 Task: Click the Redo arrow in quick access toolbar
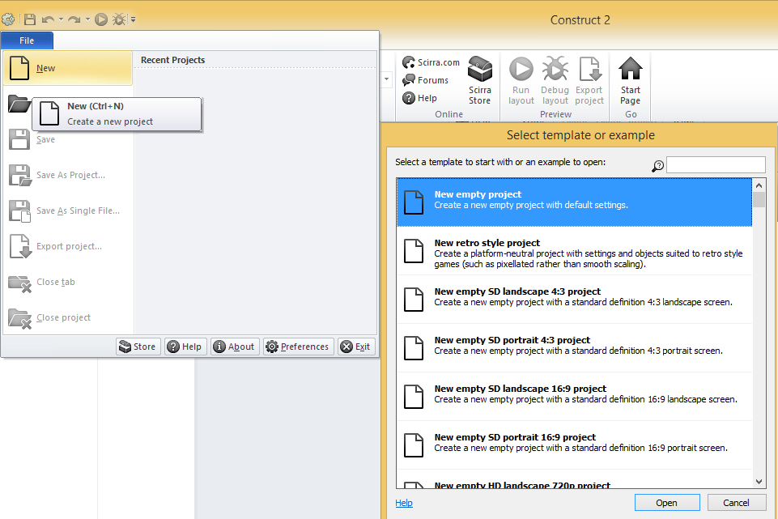click(x=74, y=19)
